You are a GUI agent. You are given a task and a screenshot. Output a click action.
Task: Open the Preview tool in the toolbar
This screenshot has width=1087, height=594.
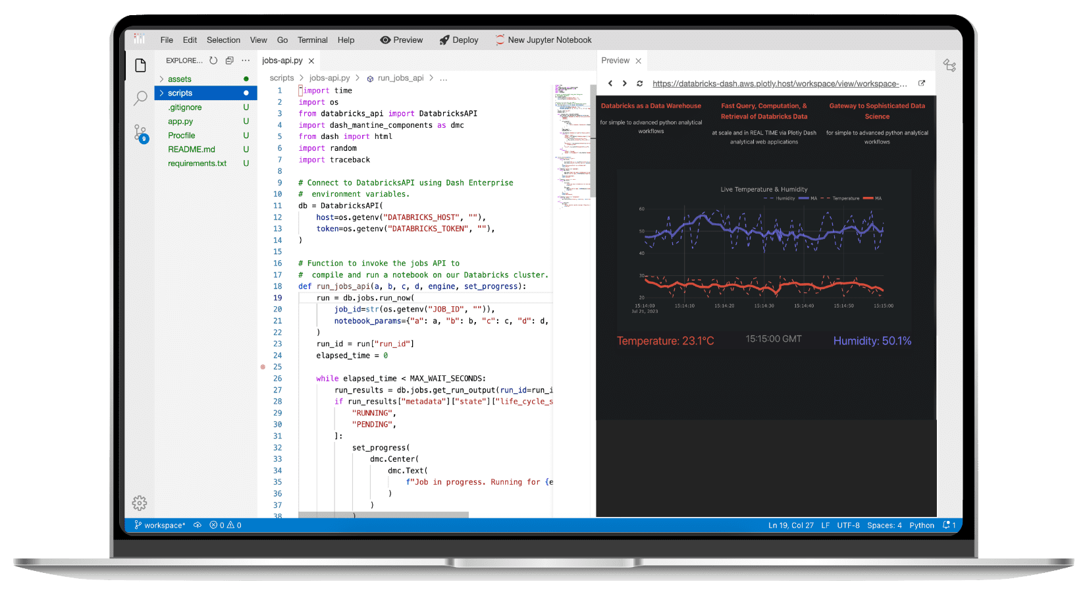(401, 40)
